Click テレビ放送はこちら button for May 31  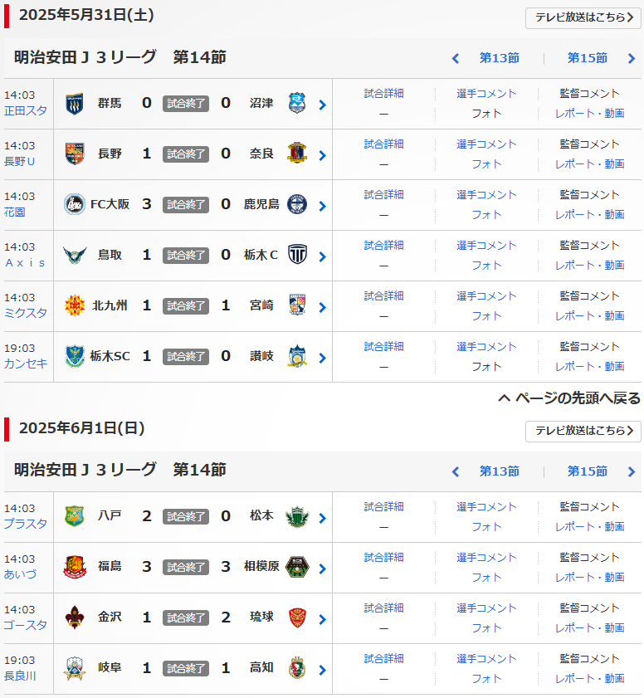point(583,18)
